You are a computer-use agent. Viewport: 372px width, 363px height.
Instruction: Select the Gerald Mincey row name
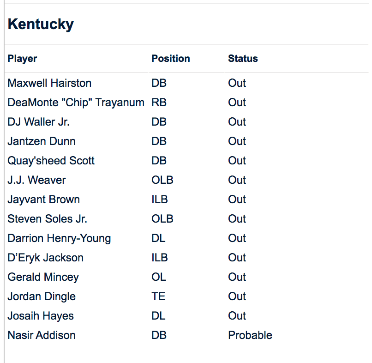coord(43,277)
